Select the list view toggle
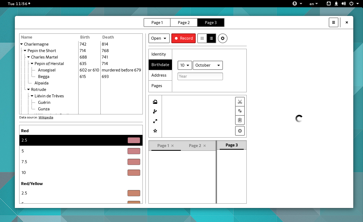Image resolution: width=363 pixels, height=222 pixels. [x=211, y=38]
